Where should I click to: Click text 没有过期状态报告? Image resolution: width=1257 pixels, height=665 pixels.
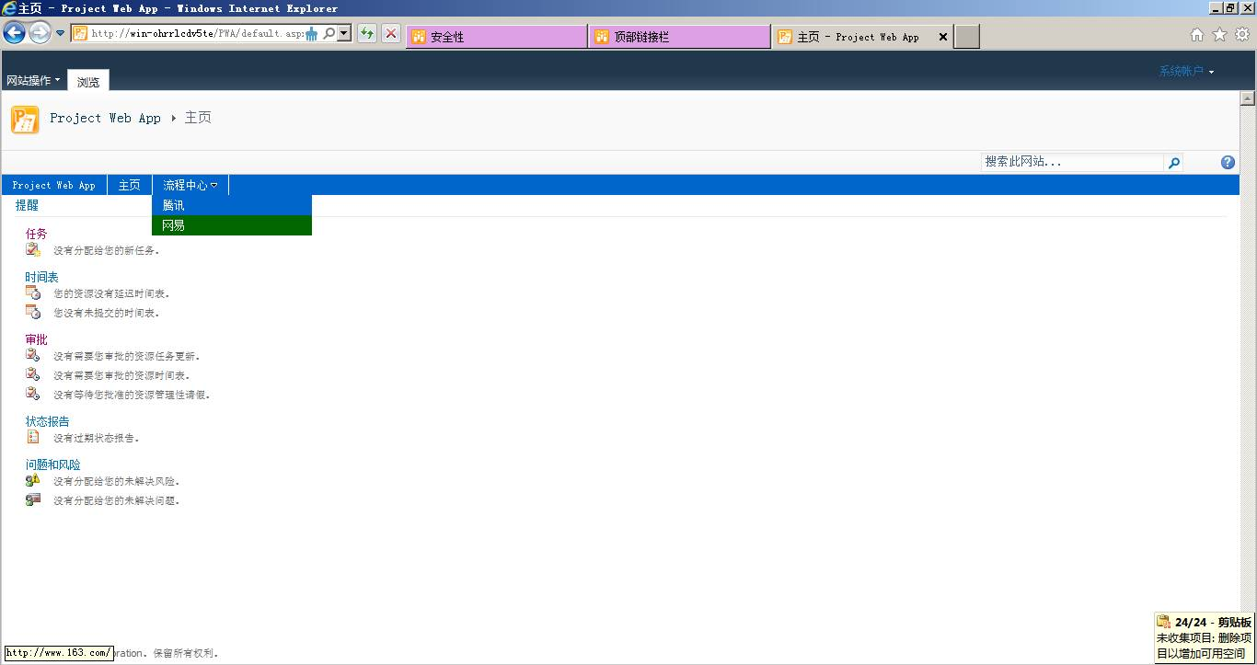[97, 438]
